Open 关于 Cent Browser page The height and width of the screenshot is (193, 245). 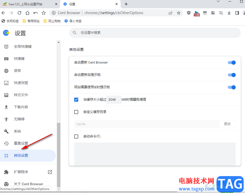point(28,184)
